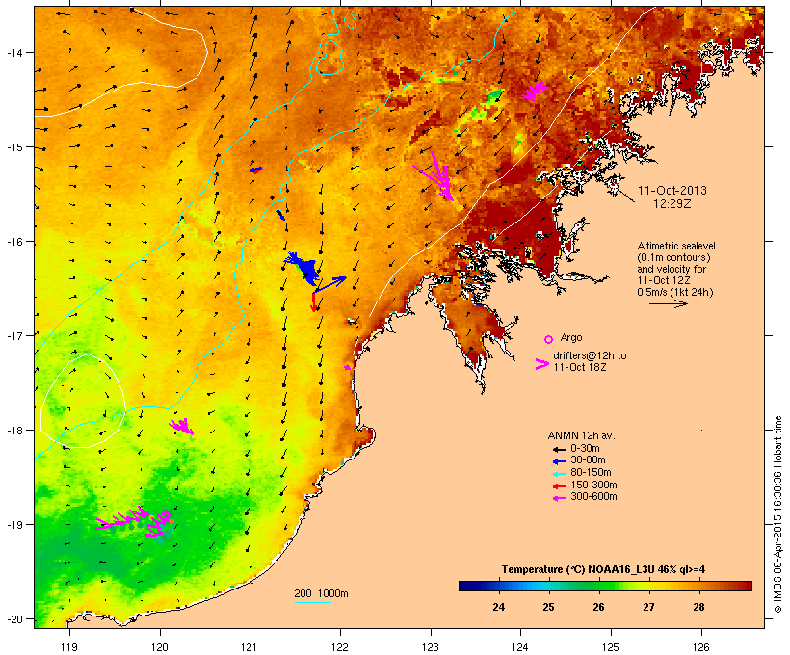This screenshot has height=655, width=790.
Task: Click the red mooring arrow pointing south
Action: pos(313,301)
